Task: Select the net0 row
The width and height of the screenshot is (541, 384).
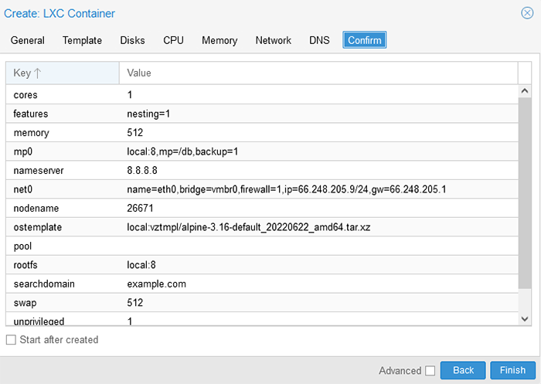Action: (262, 189)
